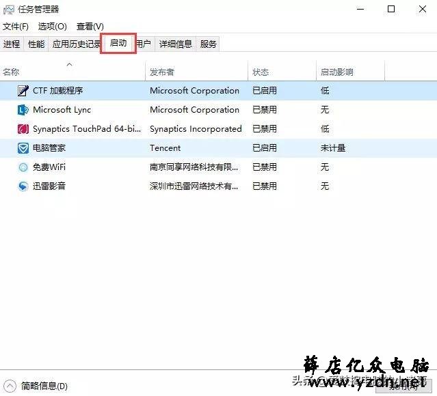Screen dimensions: 437x396
Task: Select the 启动 tab
Action: click(x=118, y=43)
